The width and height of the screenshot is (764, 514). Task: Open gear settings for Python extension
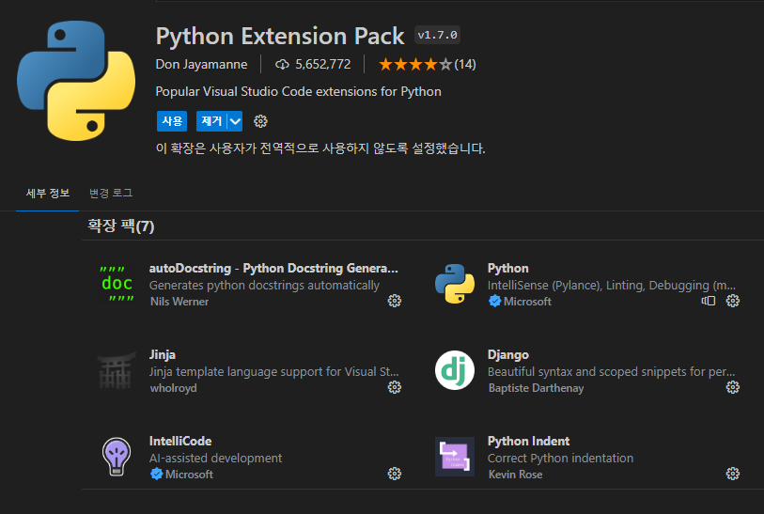(733, 301)
